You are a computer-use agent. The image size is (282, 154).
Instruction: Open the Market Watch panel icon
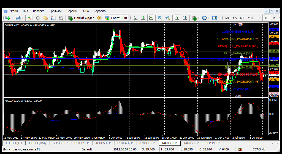[30, 18]
